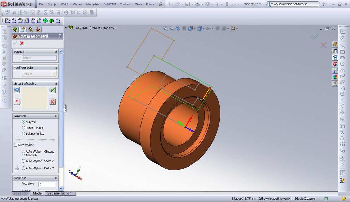Screen dimensions: 350x202
Task: Expand the TOCZENIE flyout tree plus sign
Action: 66,28
